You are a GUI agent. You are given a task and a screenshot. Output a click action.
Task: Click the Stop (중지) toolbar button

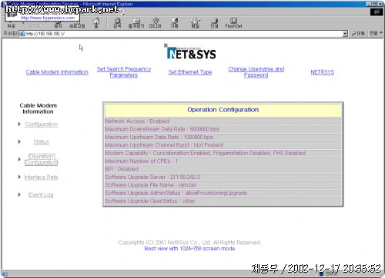point(58,25)
